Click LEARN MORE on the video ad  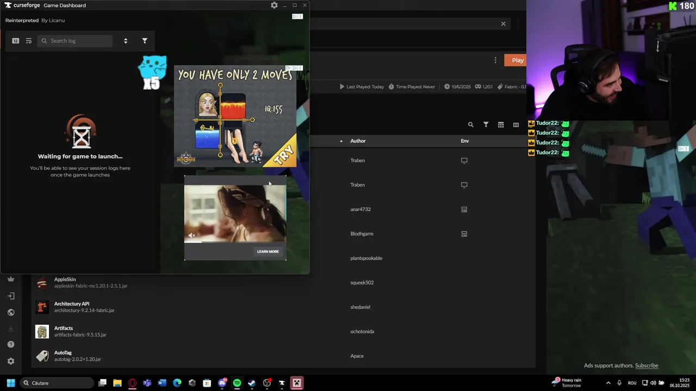click(x=268, y=251)
